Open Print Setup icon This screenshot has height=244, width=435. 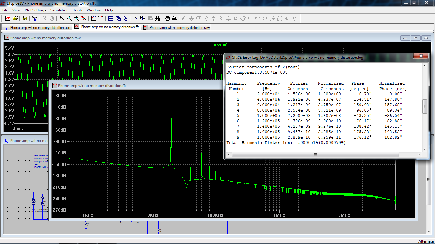[x=167, y=18]
